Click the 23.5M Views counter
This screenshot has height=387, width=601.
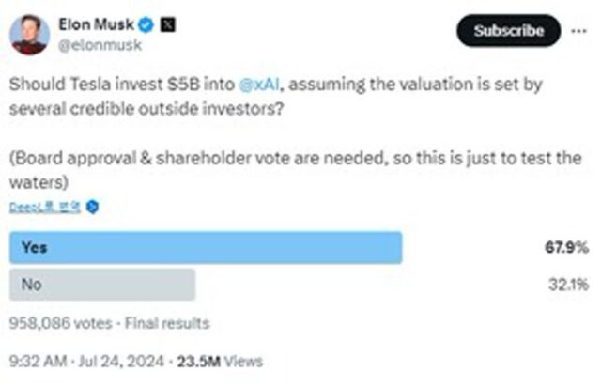[222, 360]
